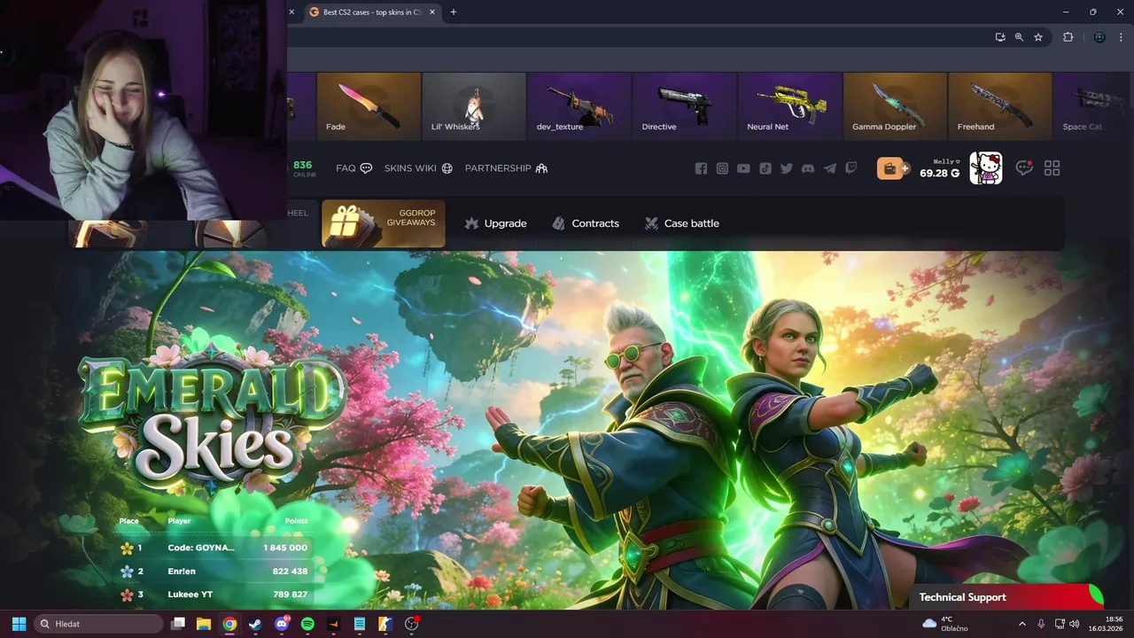This screenshot has width=1134, height=638.
Task: Open Chrome extensions puzzle icon
Action: click(x=1068, y=37)
